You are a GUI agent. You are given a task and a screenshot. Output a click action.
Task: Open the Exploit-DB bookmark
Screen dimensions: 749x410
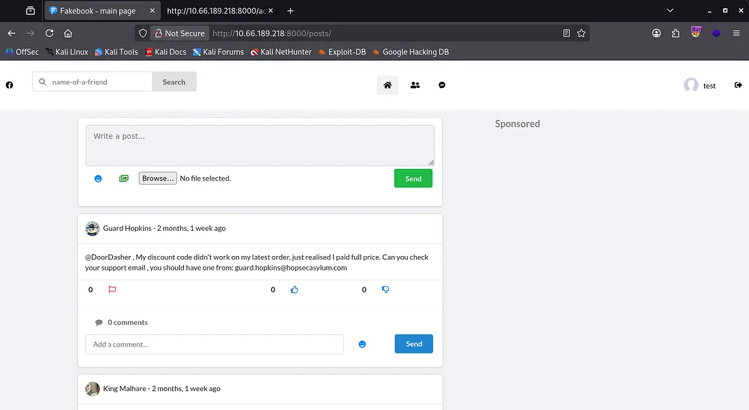click(x=342, y=52)
